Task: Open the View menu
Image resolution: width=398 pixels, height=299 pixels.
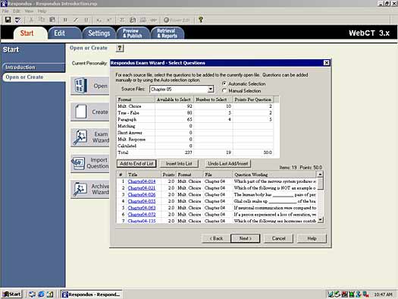Action: 29,11
